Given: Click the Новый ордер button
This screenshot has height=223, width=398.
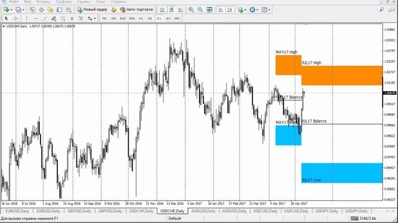Looking at the screenshot, I should pos(92,10).
